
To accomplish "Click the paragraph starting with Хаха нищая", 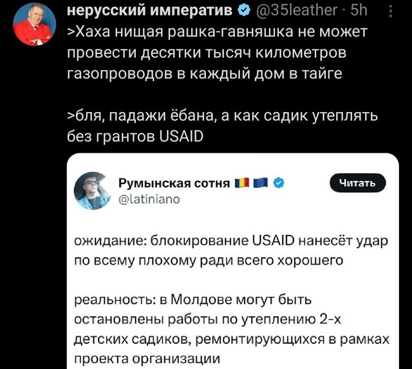I will [x=214, y=52].
